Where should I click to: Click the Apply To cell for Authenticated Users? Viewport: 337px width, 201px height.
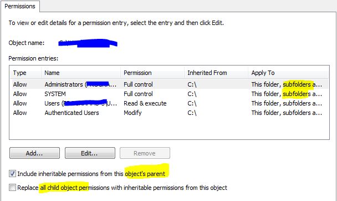[287, 113]
